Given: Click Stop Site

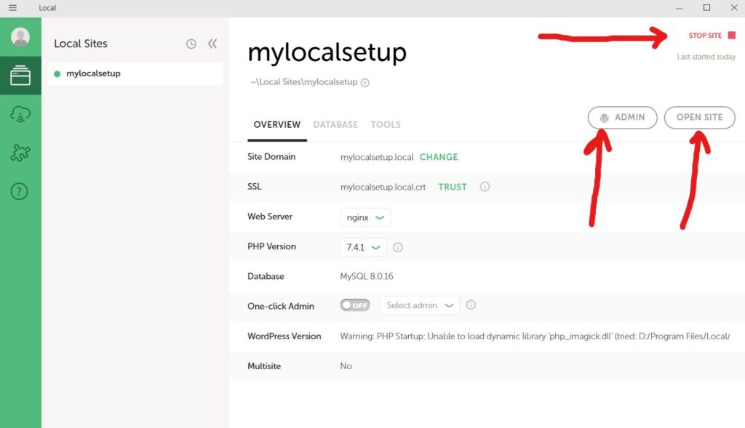Looking at the screenshot, I should [x=712, y=35].
